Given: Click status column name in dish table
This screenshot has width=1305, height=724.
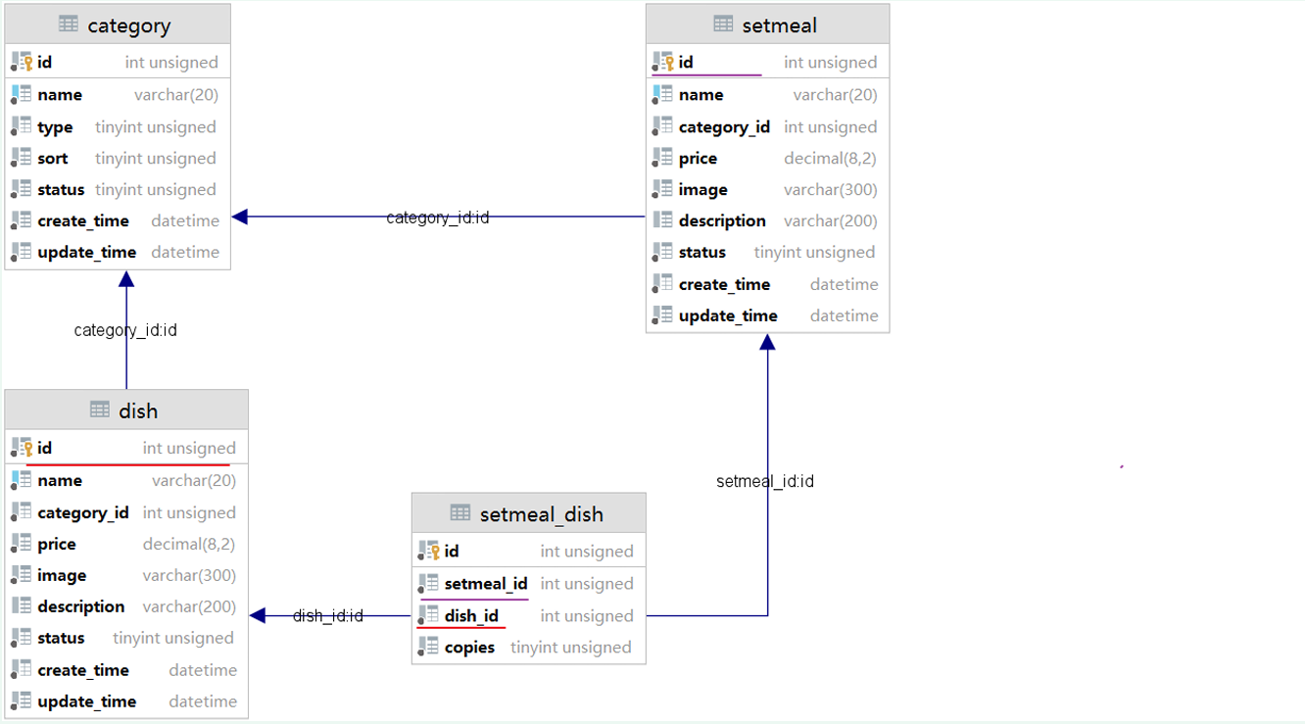Looking at the screenshot, I should point(61,638).
